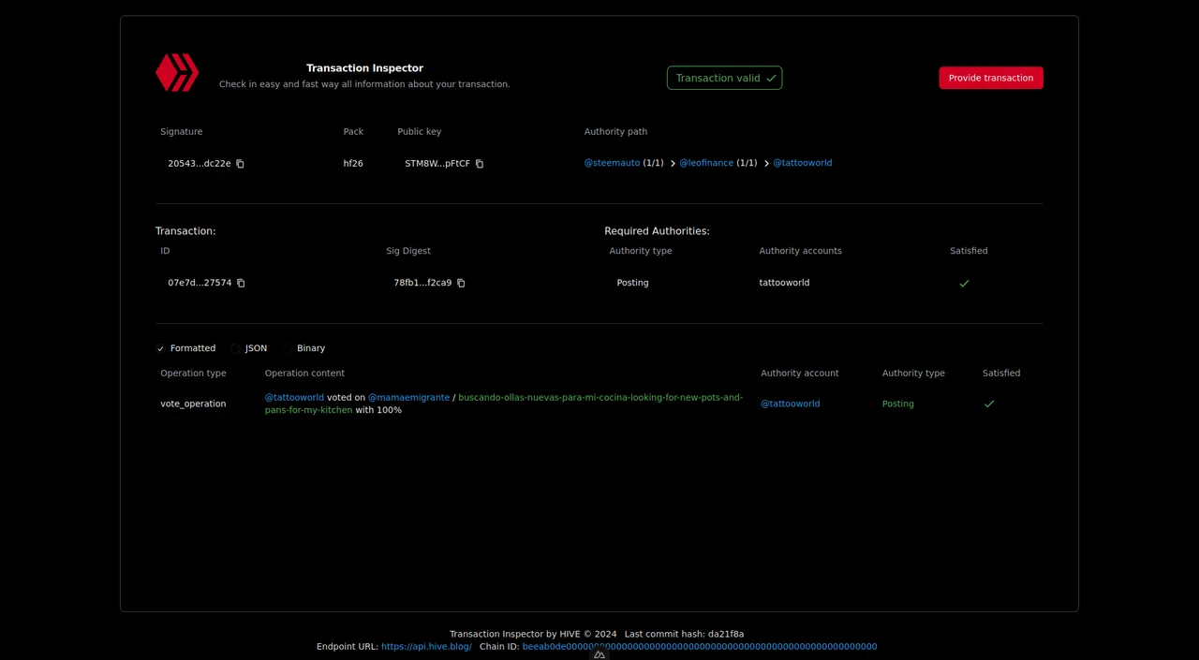
Task: Open @tattooworld under Authority account column
Action: point(790,403)
